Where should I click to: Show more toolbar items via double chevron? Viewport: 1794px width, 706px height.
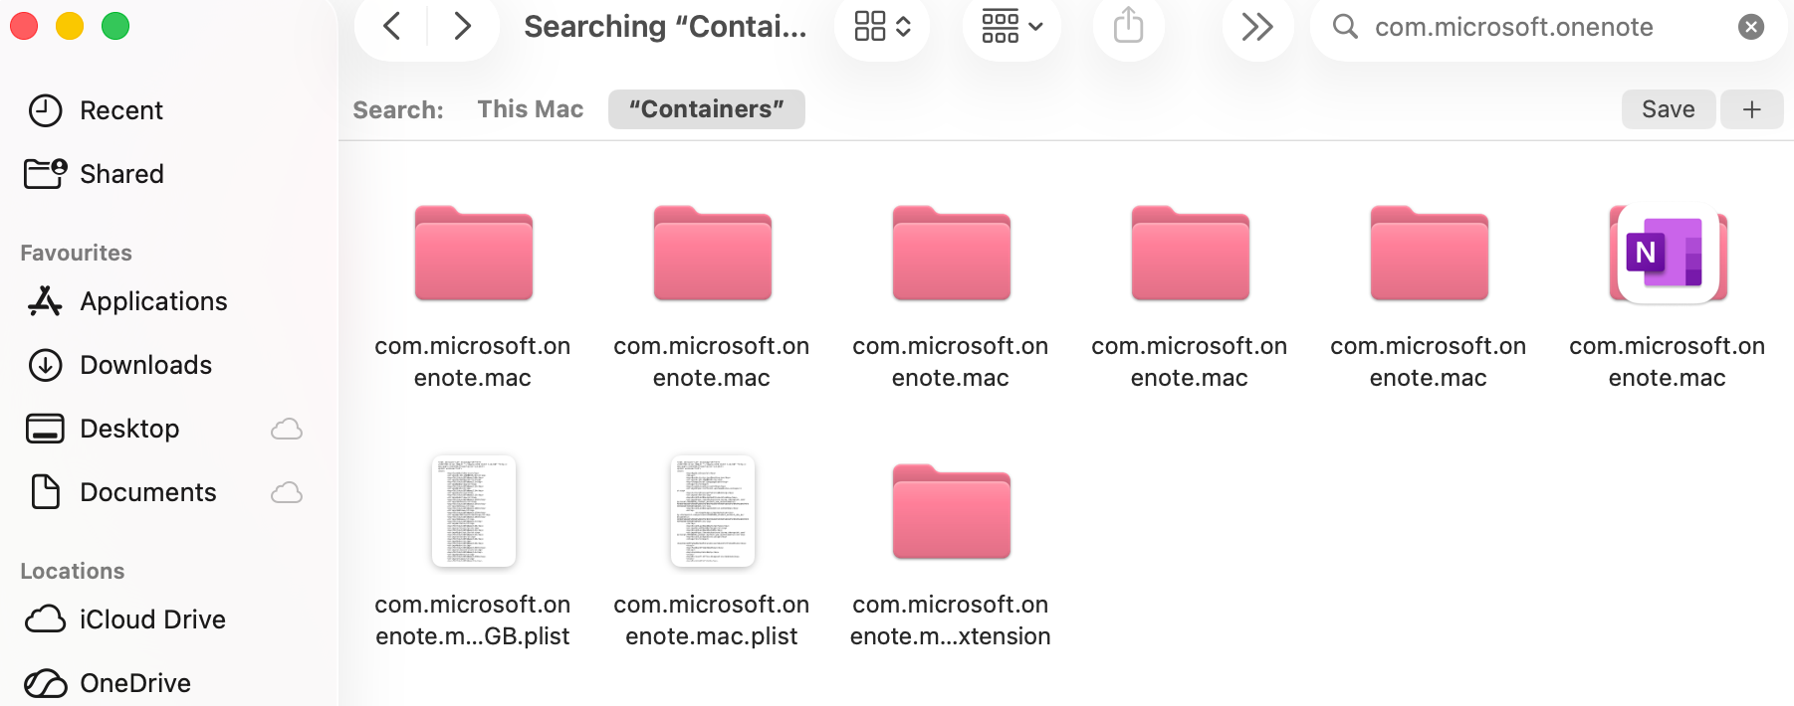1257,26
